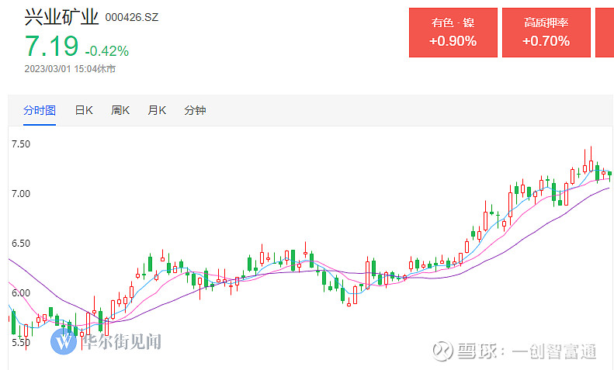Open the 日K chart tab

84,111
